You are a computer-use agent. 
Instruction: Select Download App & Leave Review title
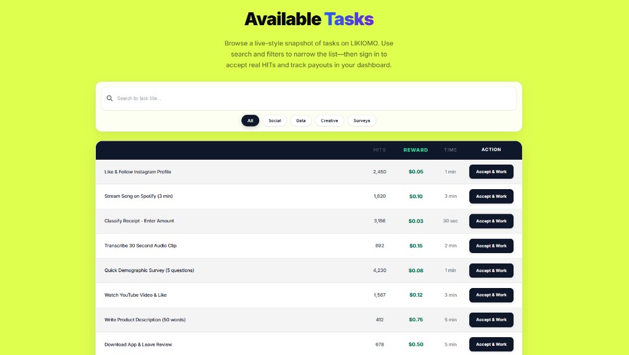click(138, 345)
